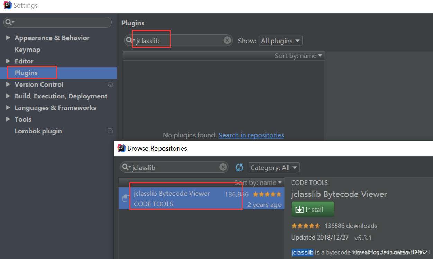Expand the Editor settings group
The width and height of the screenshot is (433, 259).
coord(8,61)
